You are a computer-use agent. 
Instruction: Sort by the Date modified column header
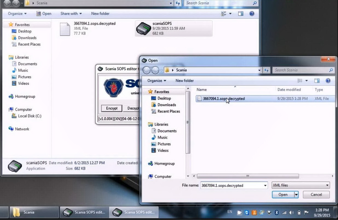(x=289, y=89)
